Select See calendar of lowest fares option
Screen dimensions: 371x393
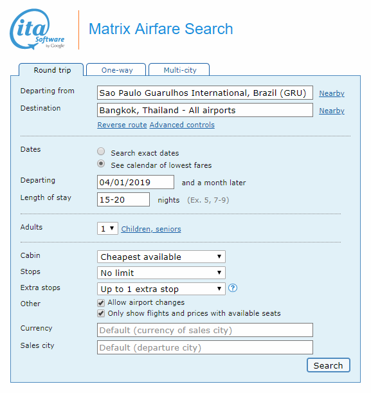[101, 163]
